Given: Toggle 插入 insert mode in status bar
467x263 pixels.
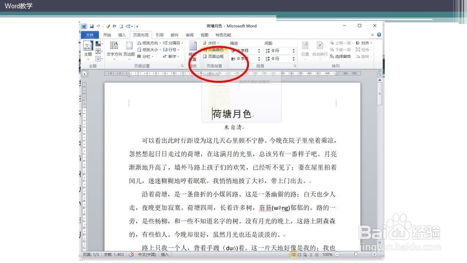Looking at the screenshot, I should click(x=165, y=255).
